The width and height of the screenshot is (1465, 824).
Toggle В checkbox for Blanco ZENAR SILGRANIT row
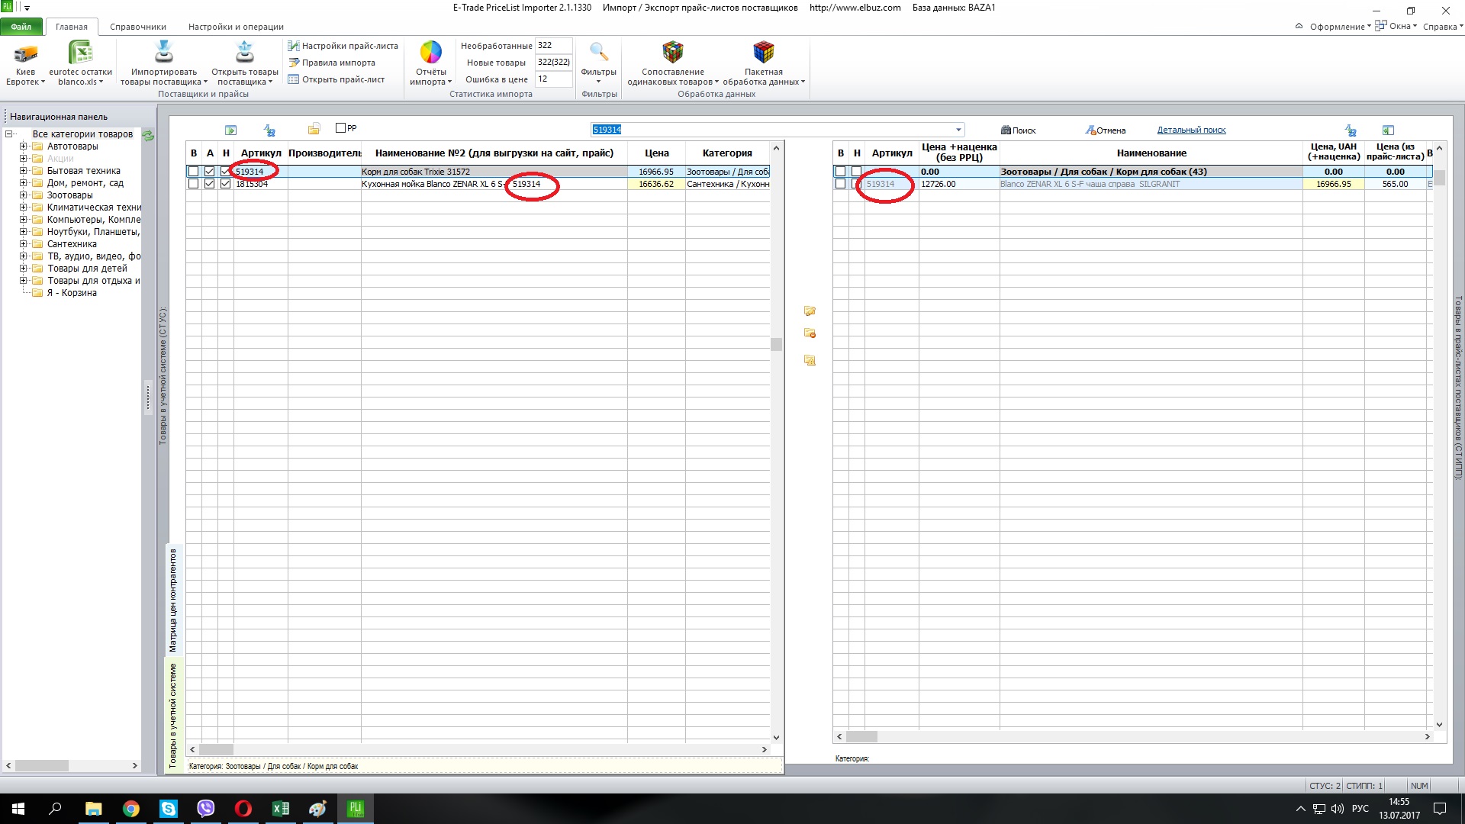pos(840,184)
